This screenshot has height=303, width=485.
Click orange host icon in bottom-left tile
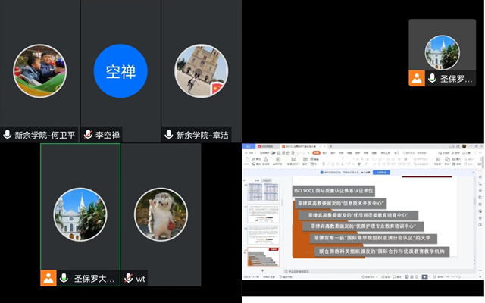pyautogui.click(x=48, y=278)
